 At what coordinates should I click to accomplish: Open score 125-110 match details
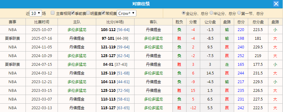point(108,90)
